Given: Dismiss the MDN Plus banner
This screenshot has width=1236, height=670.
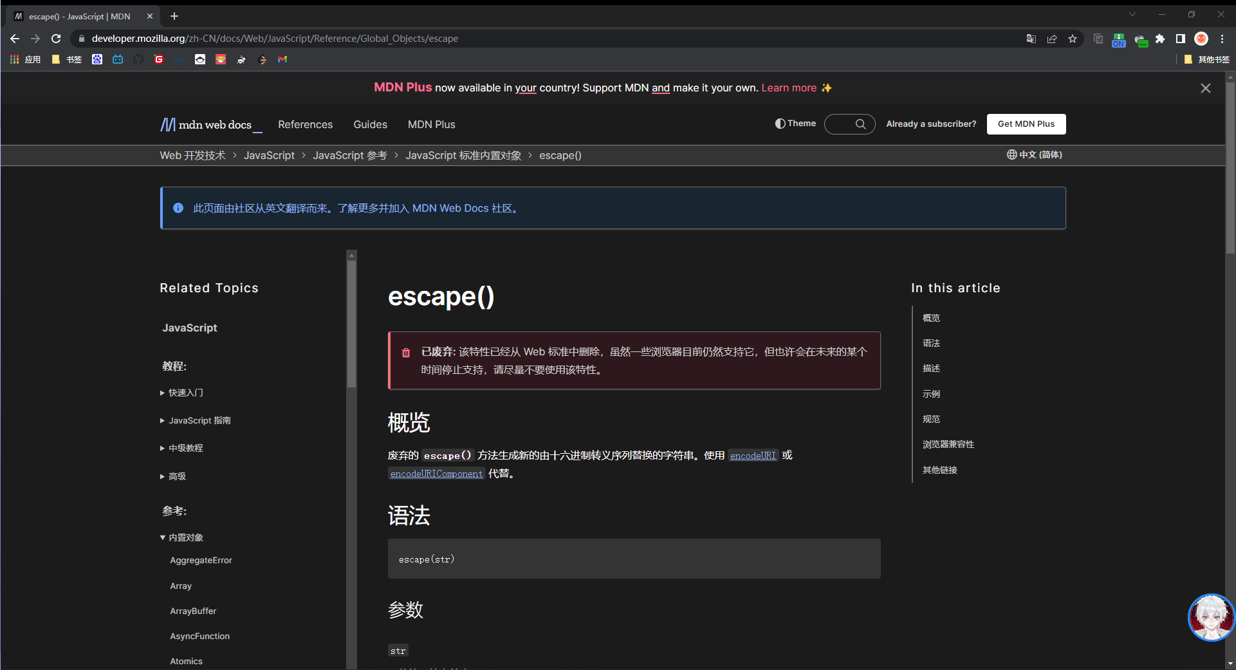Looking at the screenshot, I should 1205,88.
